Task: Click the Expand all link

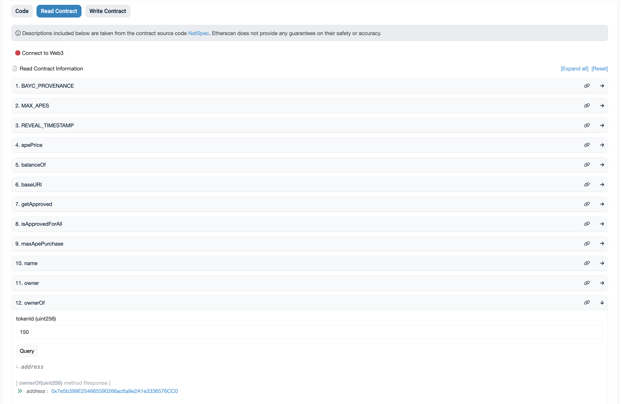Action: coord(574,68)
